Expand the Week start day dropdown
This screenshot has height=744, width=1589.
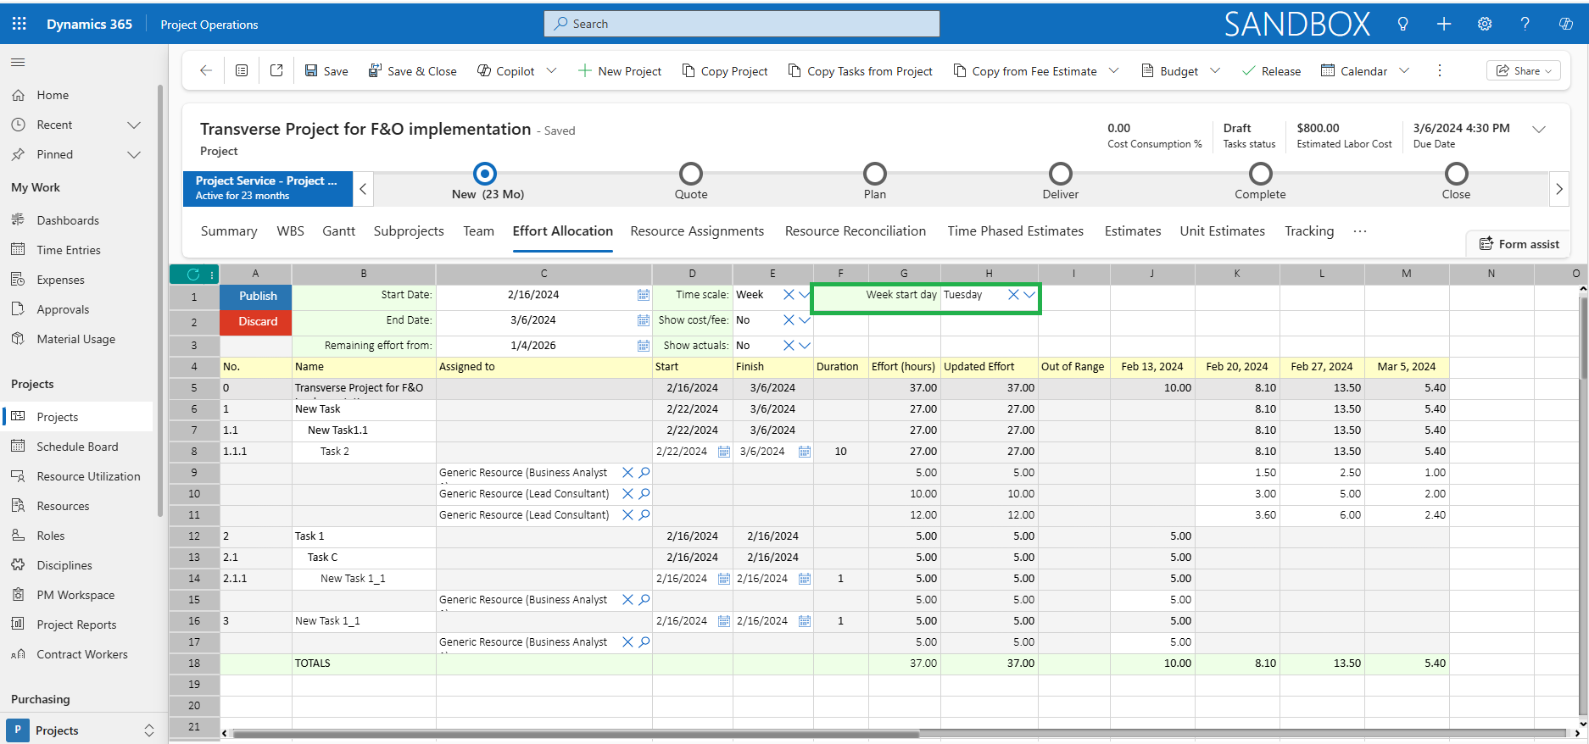pyautogui.click(x=1029, y=295)
